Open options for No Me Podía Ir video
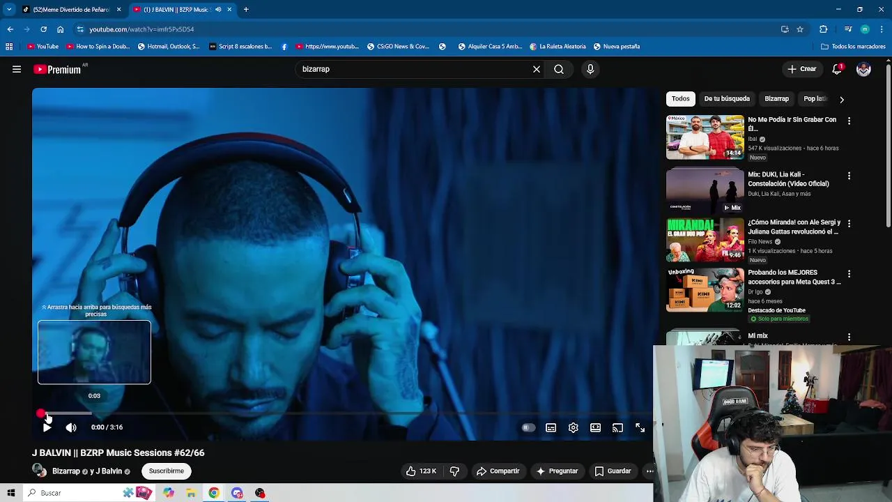The width and height of the screenshot is (892, 502). click(x=849, y=121)
